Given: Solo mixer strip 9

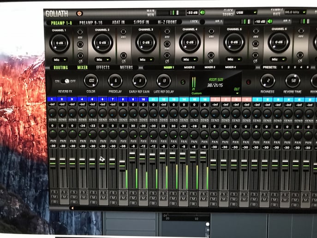Looking at the screenshot, I should [x=133, y=193].
